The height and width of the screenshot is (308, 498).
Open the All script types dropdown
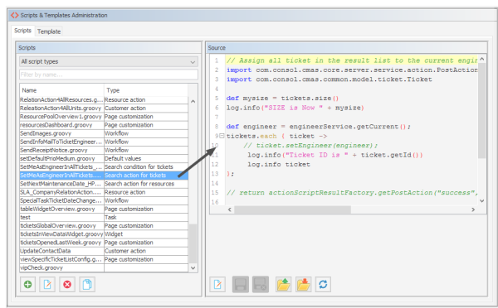[108, 61]
